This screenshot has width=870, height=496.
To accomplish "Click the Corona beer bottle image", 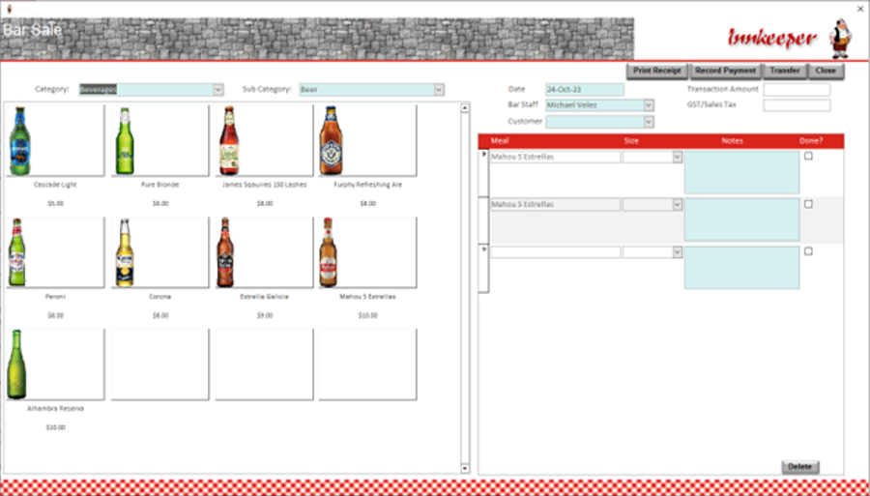I will click(125, 252).
